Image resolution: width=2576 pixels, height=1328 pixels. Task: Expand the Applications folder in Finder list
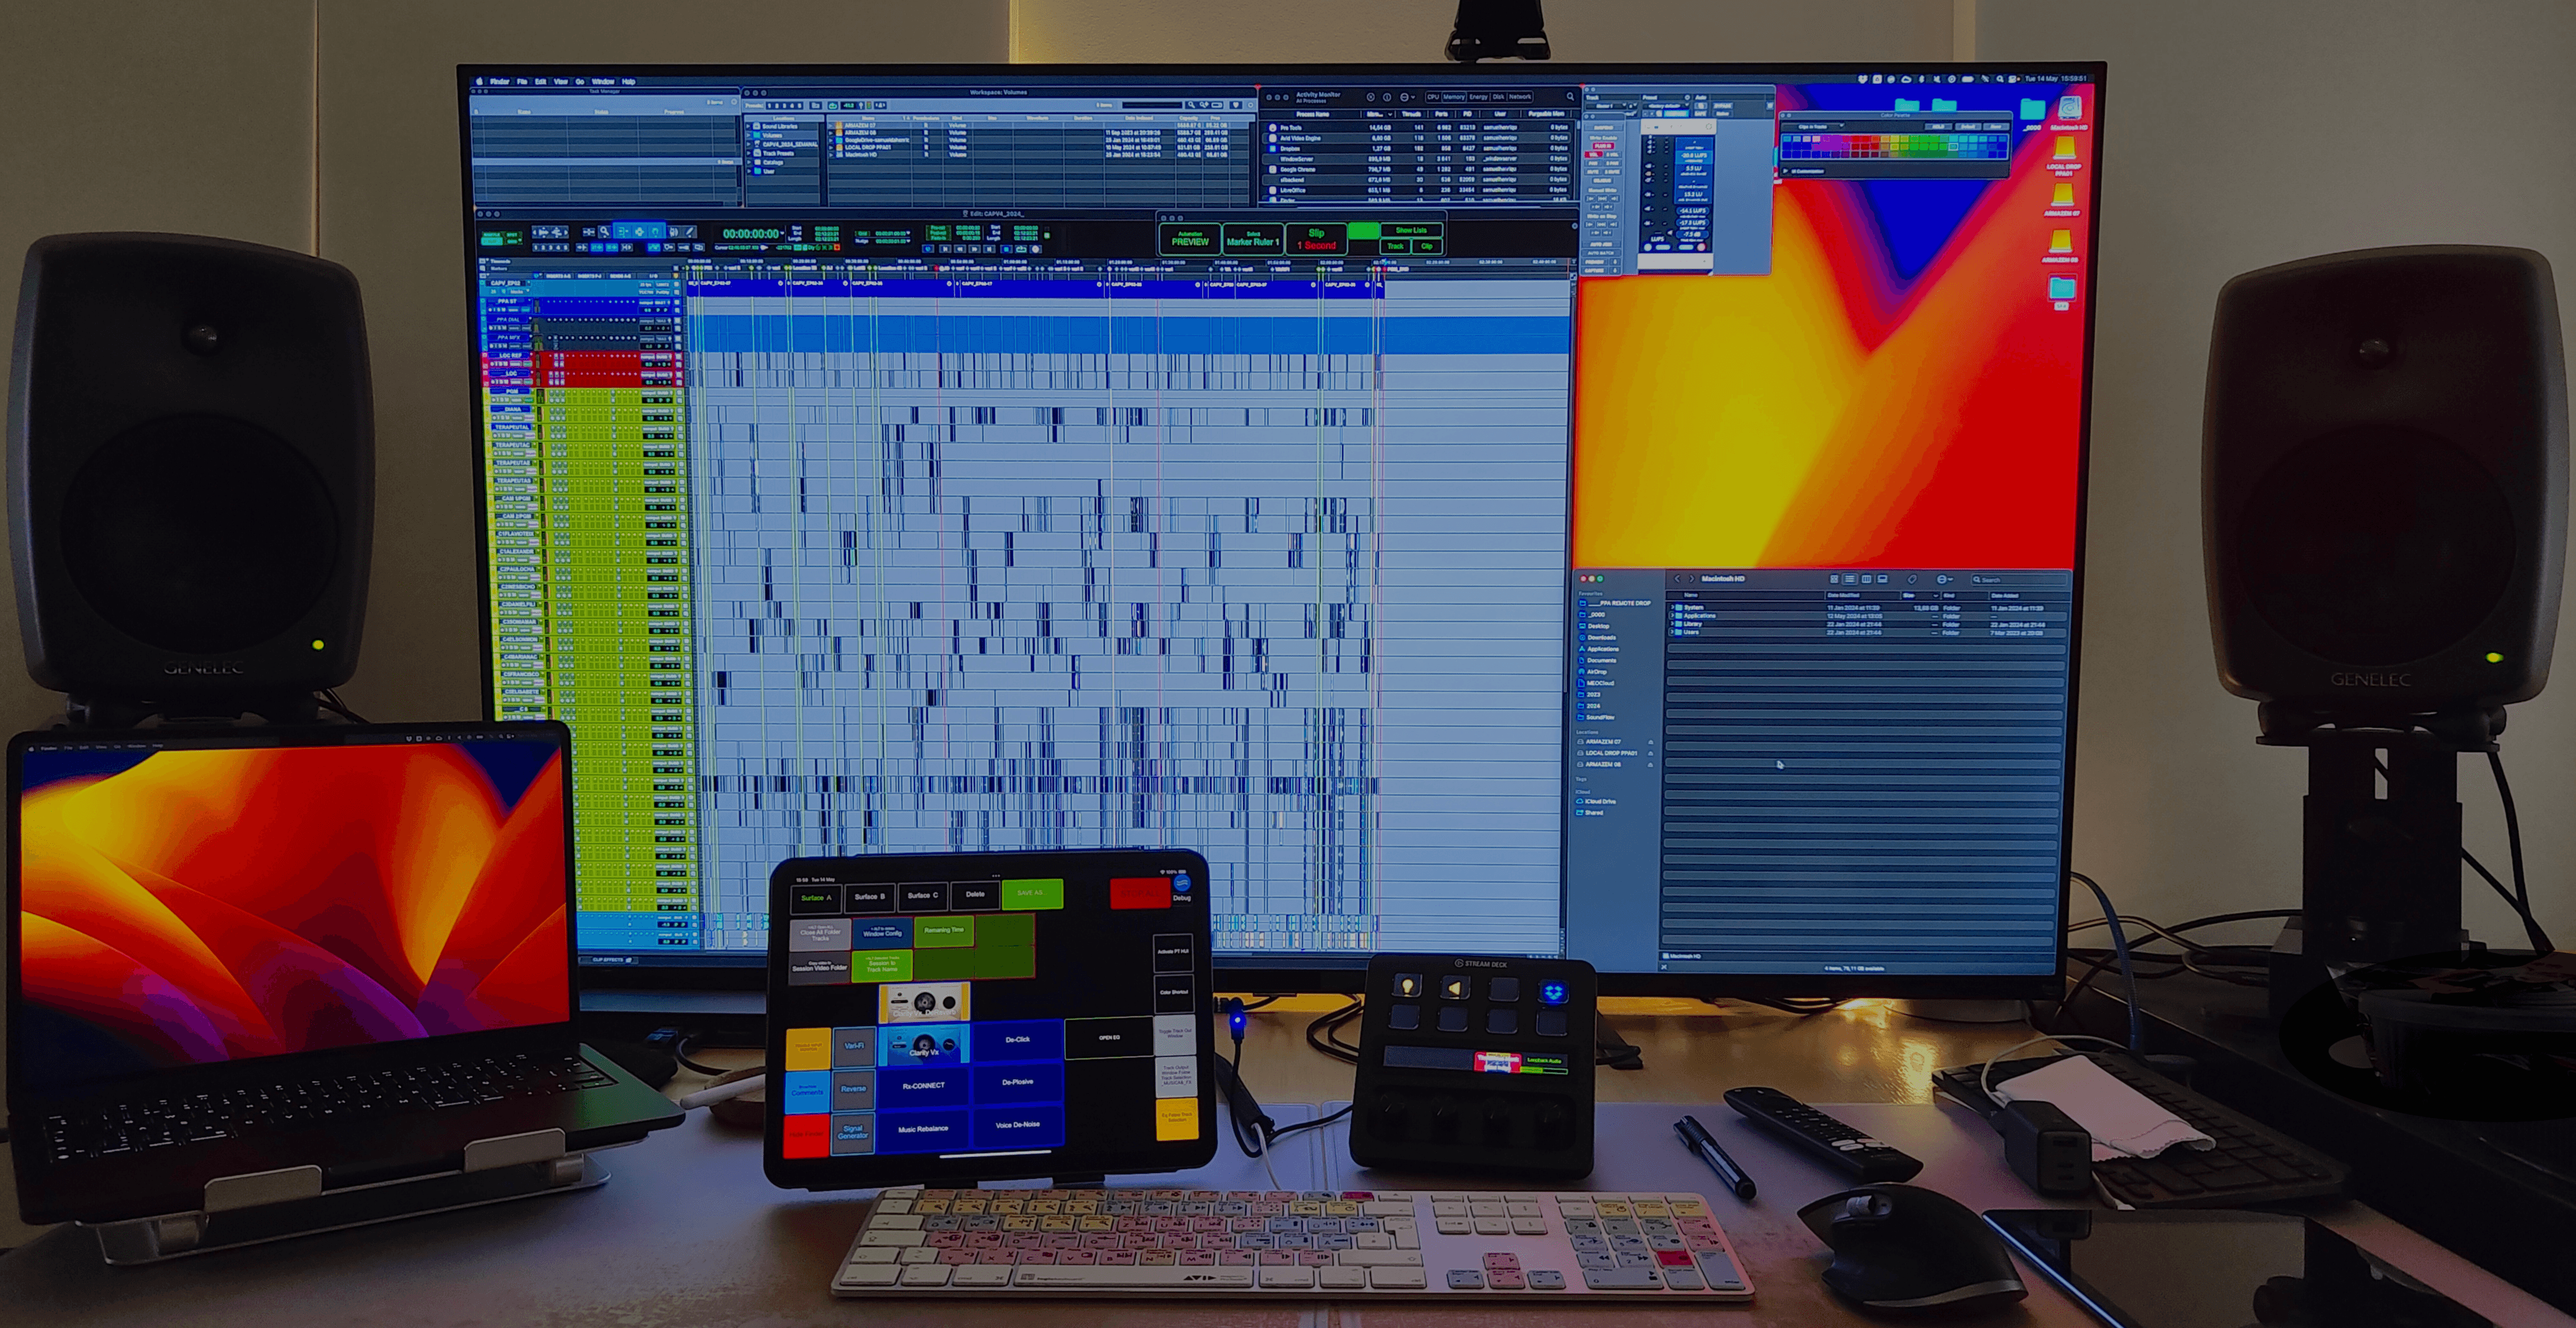pos(1672,616)
